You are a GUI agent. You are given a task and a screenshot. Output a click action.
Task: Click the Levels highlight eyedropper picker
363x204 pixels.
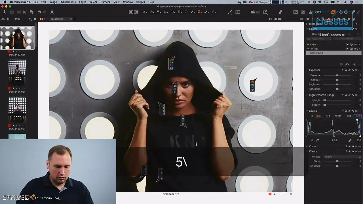point(350,140)
